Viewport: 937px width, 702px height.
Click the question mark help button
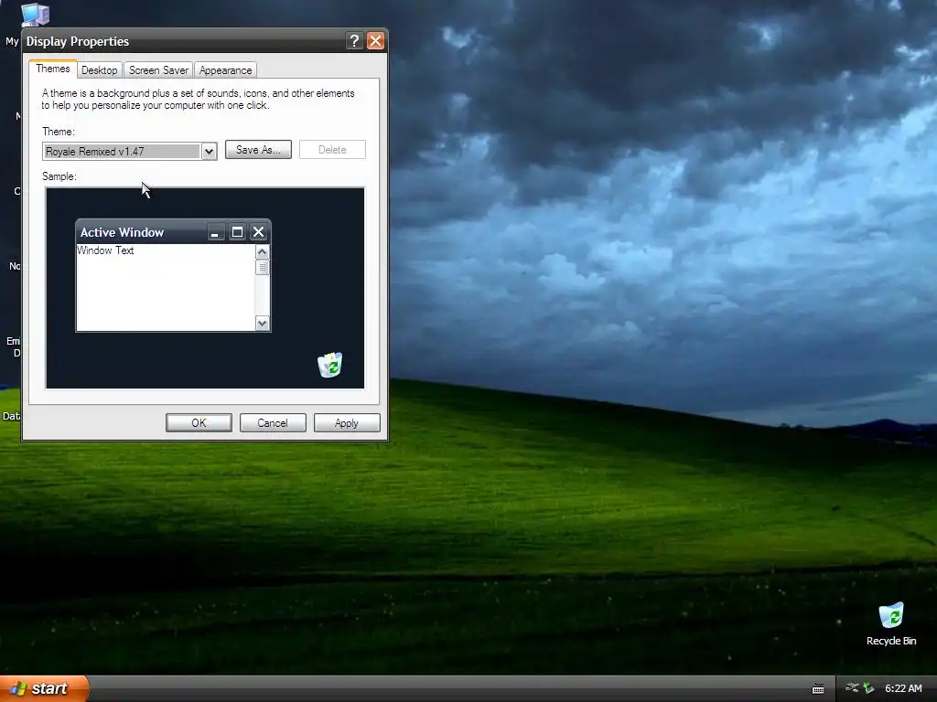pos(354,40)
